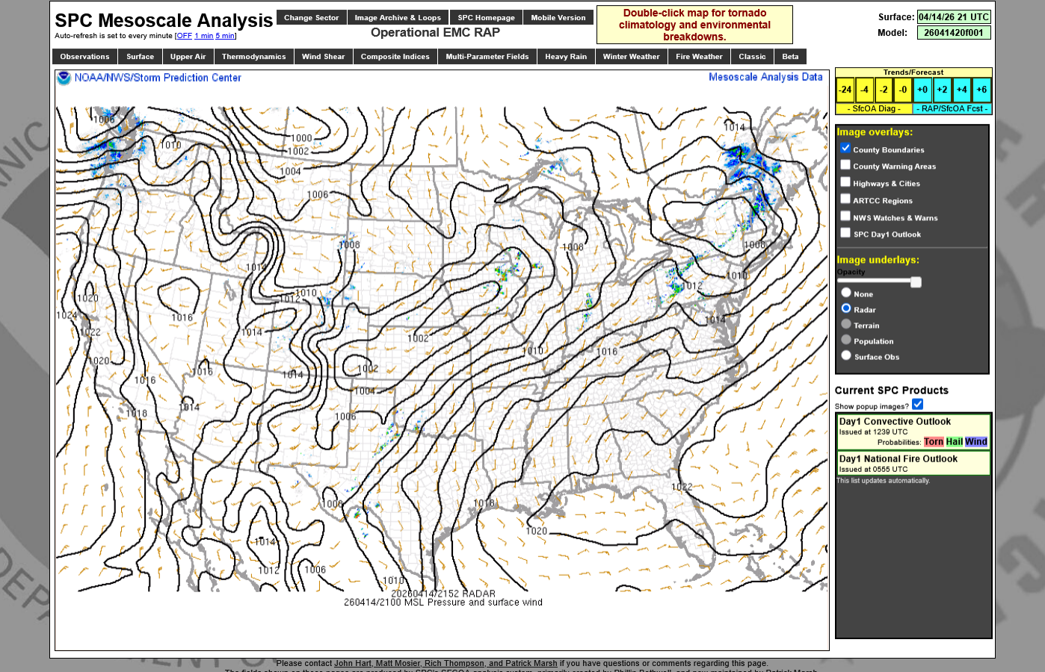Expand the Winter Weather menu
This screenshot has height=672, width=1045.
(631, 57)
